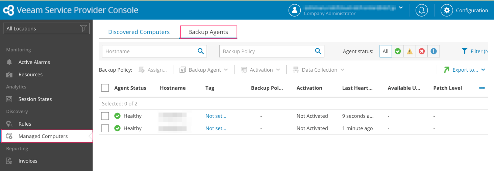Open the user account avatar icon

295,10
